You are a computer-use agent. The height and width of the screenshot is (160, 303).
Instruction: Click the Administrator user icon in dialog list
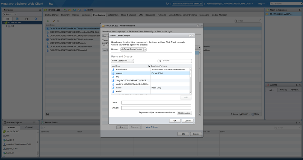click(x=113, y=69)
